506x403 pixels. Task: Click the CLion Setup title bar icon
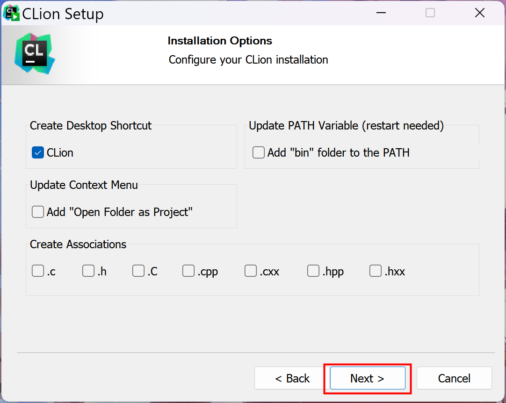click(11, 13)
